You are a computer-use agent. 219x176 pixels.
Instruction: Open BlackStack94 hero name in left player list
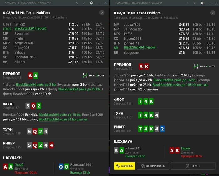pos(30,28)
